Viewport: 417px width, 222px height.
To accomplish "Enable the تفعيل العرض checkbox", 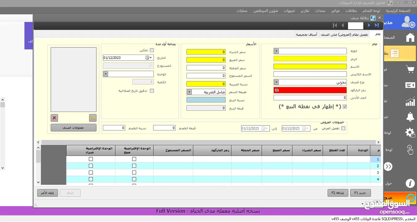I will 343,128.
